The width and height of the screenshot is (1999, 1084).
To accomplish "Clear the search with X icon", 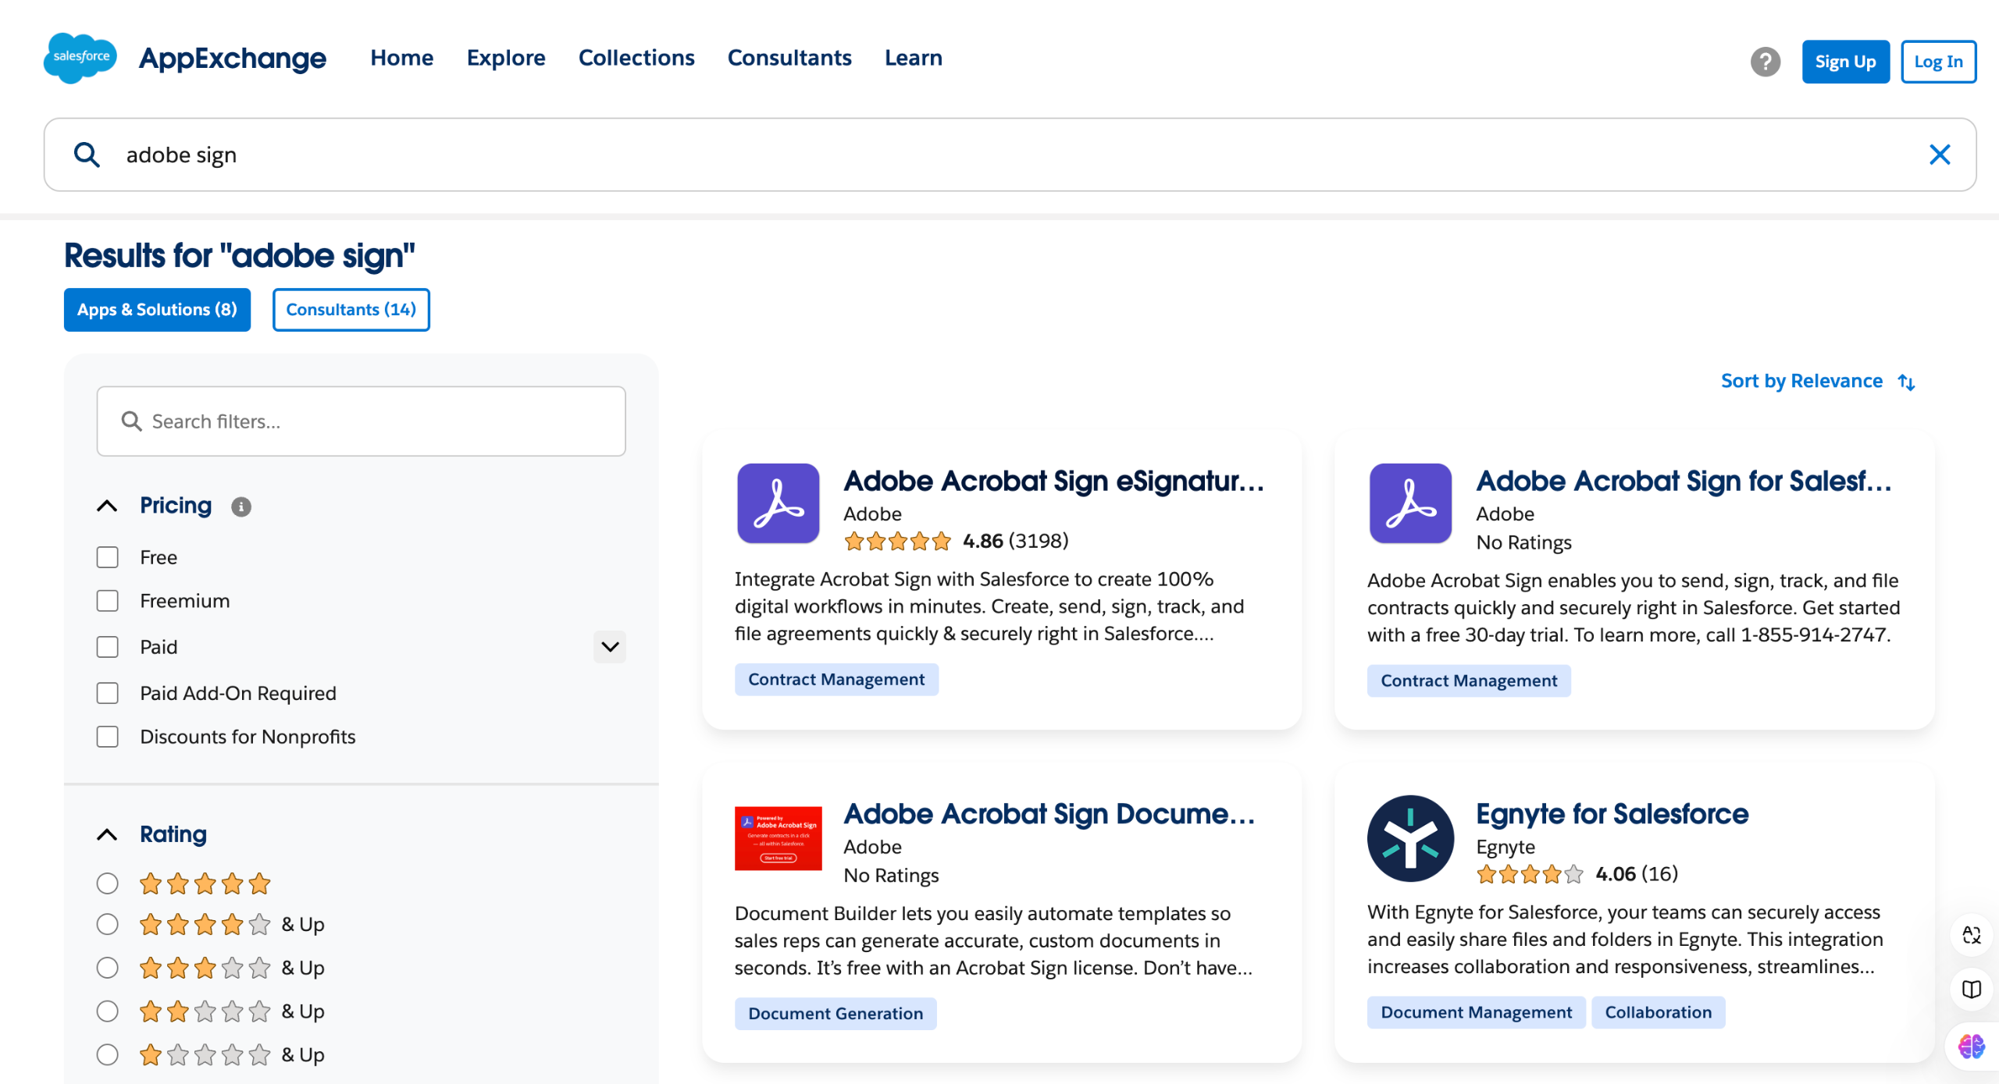I will [x=1940, y=155].
